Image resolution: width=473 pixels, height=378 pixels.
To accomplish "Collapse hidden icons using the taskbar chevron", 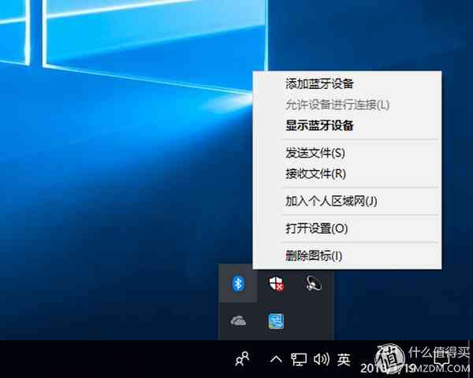I will (276, 360).
